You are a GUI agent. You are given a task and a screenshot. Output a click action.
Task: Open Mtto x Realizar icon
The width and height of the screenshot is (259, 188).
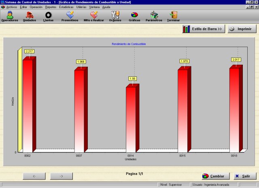(x=93, y=16)
